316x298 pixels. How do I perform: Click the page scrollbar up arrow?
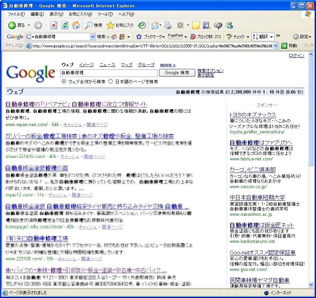tap(311, 54)
